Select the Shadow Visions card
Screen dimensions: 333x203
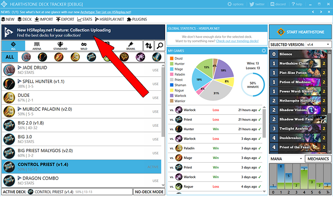(x=298, y=110)
